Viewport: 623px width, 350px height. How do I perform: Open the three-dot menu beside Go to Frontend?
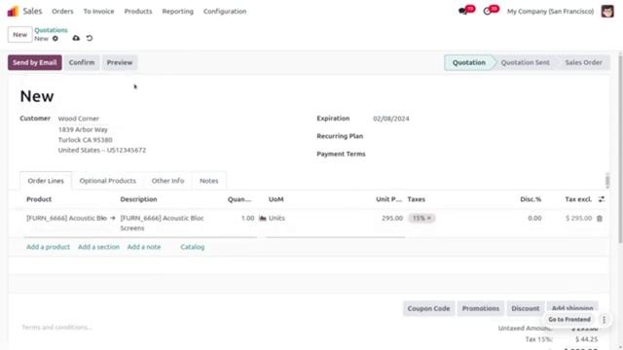point(604,320)
